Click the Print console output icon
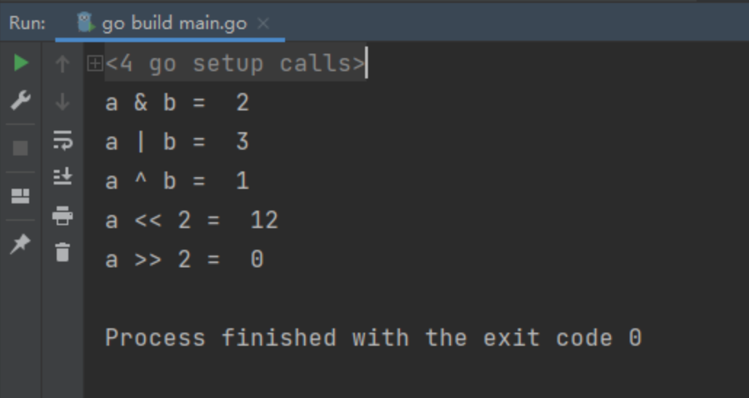 pyautogui.click(x=63, y=215)
